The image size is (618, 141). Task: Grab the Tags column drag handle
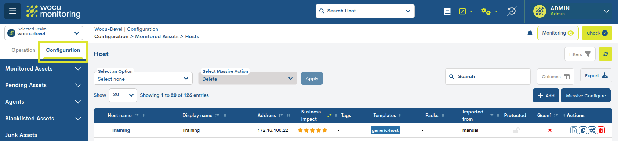(355, 116)
